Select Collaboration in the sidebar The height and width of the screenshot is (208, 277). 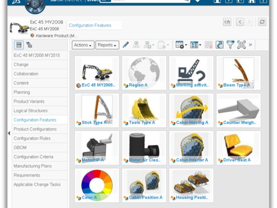[40, 74]
